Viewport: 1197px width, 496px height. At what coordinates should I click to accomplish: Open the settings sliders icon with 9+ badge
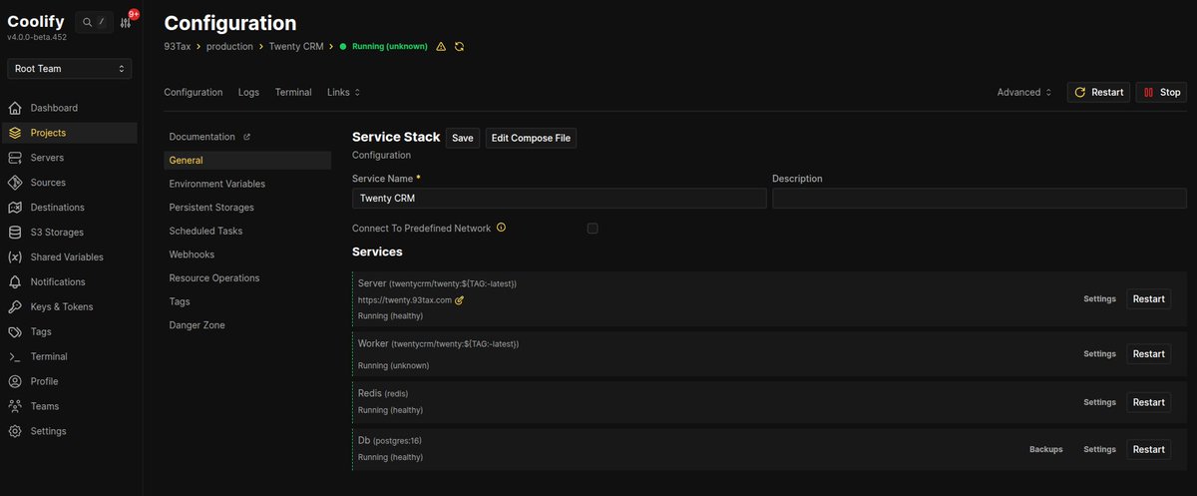[x=126, y=23]
